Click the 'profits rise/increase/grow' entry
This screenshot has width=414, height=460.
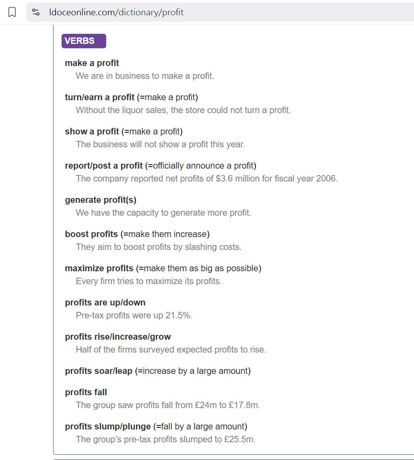pyautogui.click(x=118, y=337)
